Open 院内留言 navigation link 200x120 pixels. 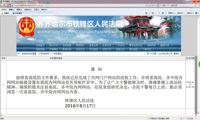(x=133, y=49)
